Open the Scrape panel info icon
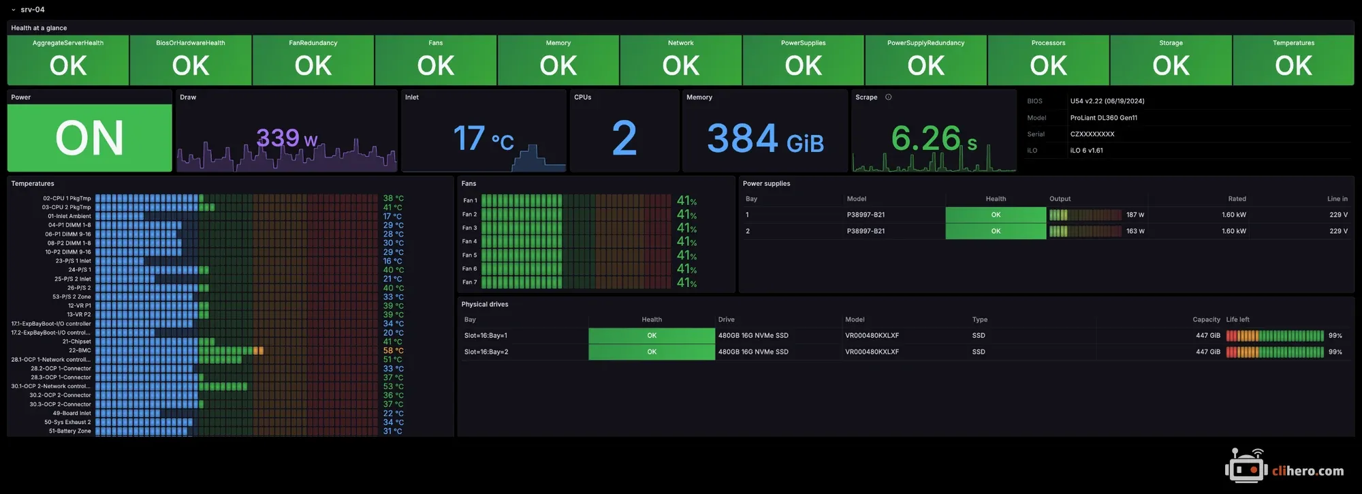The image size is (1362, 494). click(x=888, y=97)
